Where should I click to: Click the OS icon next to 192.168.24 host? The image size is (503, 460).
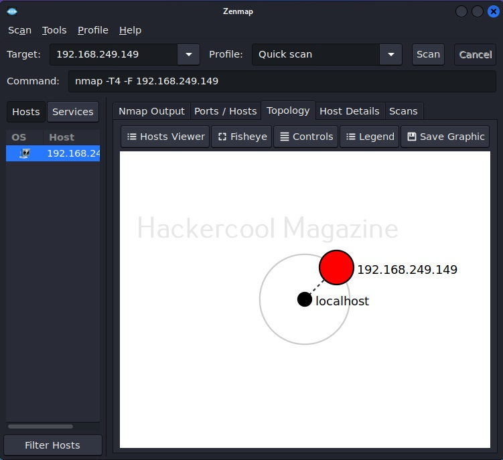pos(25,153)
